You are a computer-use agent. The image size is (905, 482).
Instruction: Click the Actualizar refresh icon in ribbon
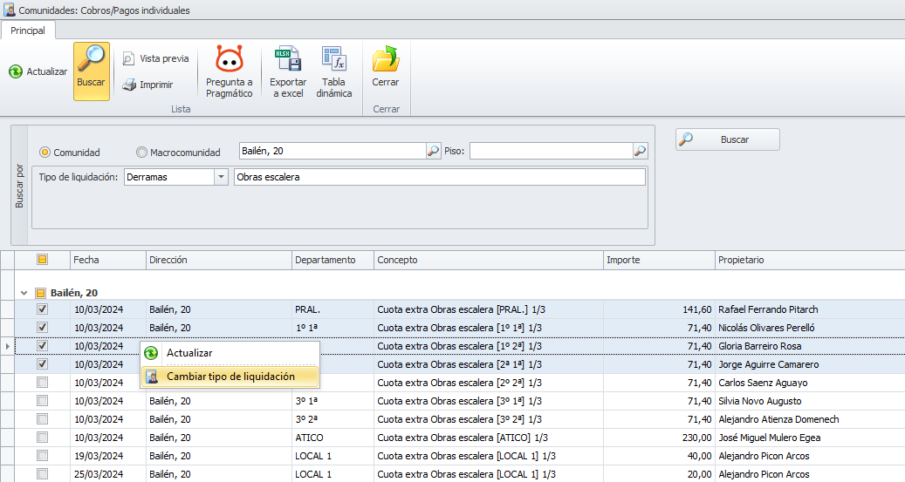click(17, 71)
